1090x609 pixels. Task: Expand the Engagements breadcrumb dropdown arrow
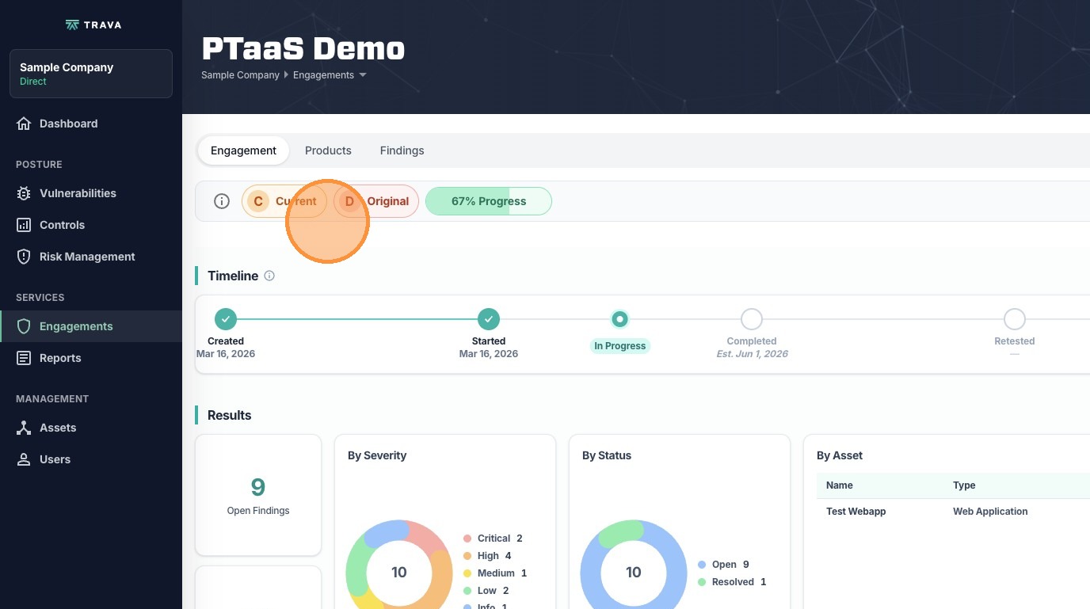pyautogui.click(x=363, y=75)
